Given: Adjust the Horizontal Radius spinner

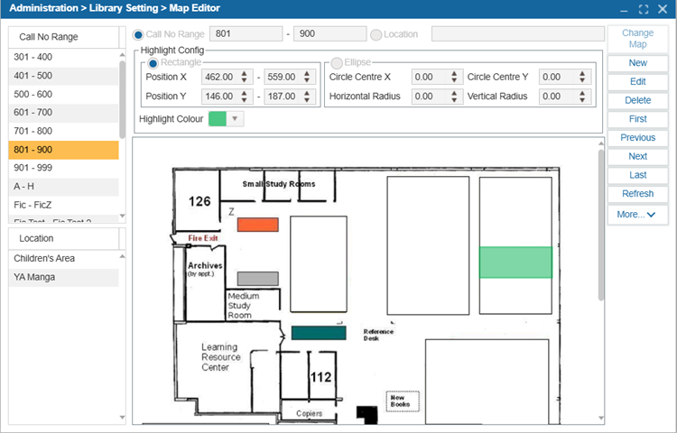Looking at the screenshot, I should [454, 97].
